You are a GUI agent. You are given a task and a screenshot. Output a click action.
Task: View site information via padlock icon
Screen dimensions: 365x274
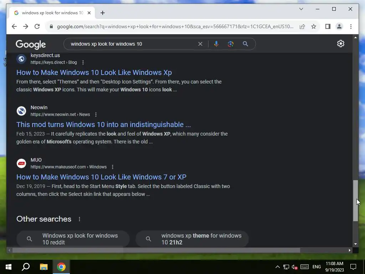[51, 26]
